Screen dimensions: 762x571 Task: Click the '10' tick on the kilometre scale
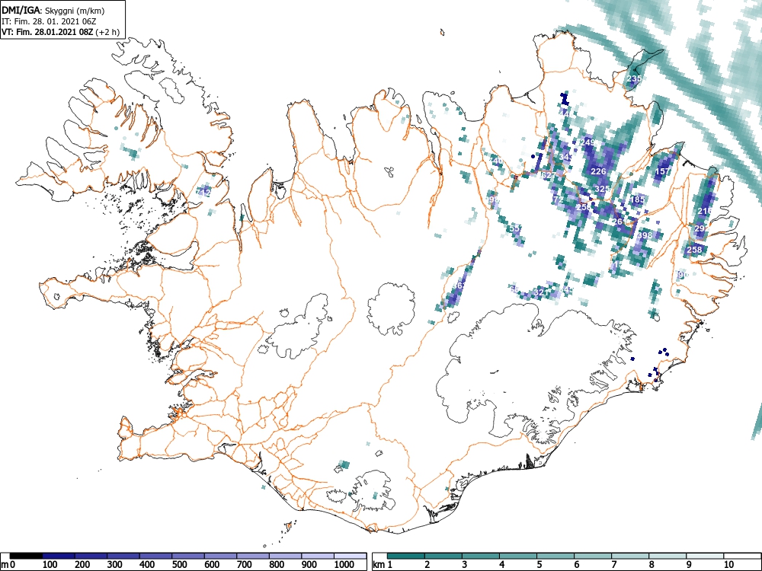tap(728, 565)
